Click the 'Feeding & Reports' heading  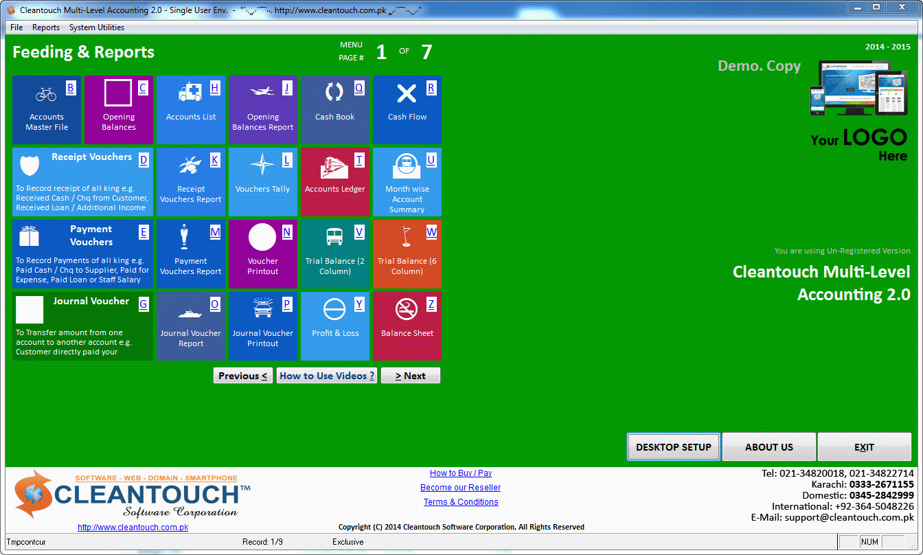(83, 52)
